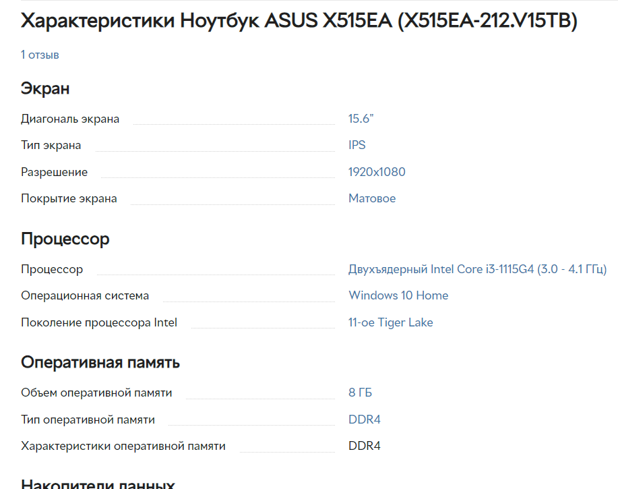Open the 11-ое Tiger Lake generation link
Viewport: 618px width, 489px height.
pos(391,322)
